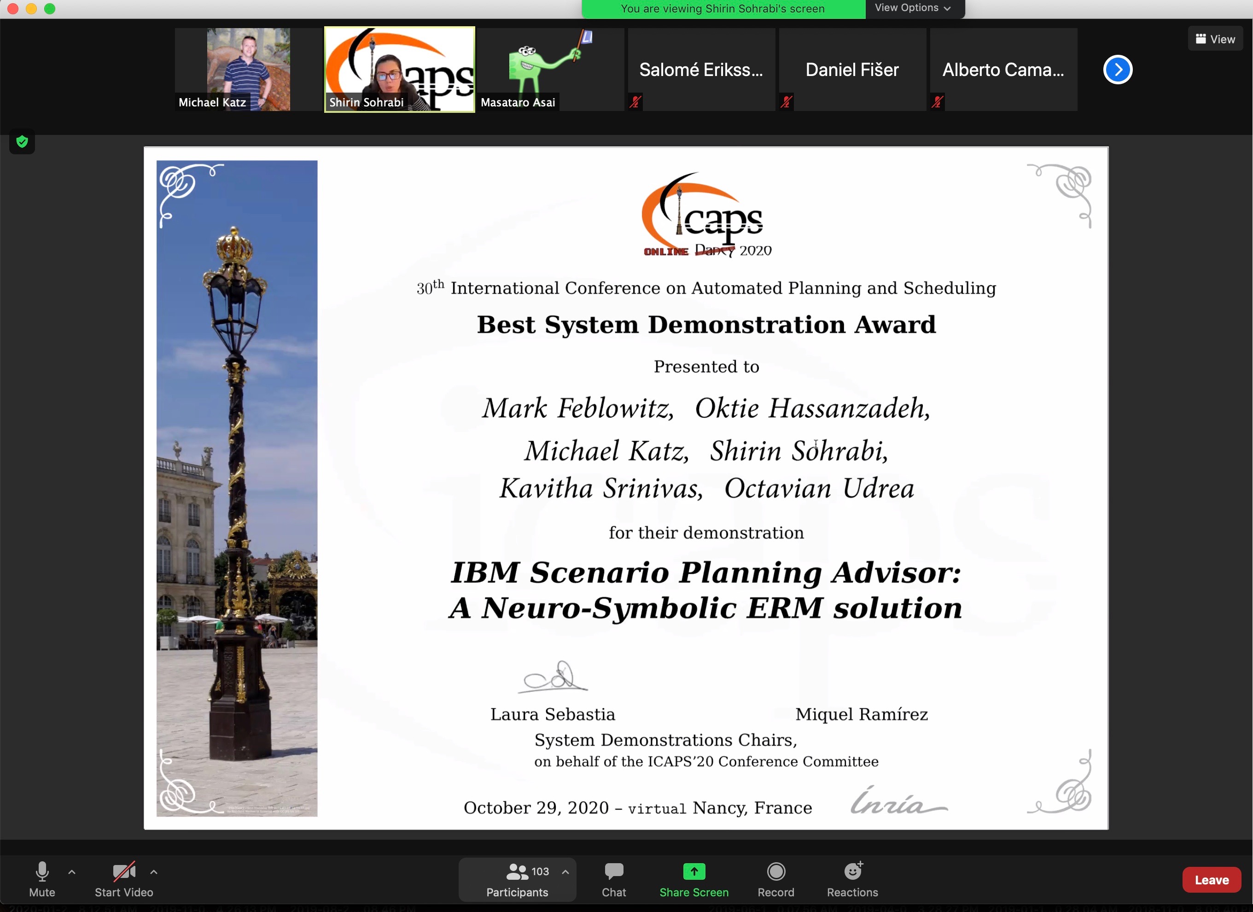Select Masataro Asai's video thumbnail
This screenshot has width=1253, height=912.
point(550,70)
